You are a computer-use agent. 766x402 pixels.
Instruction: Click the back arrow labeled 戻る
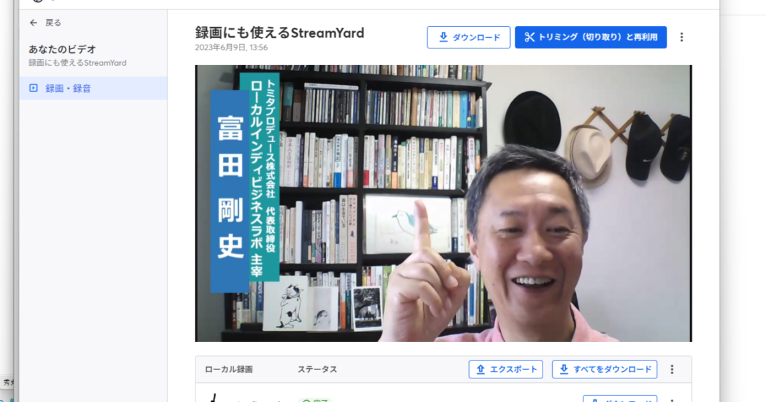pyautogui.click(x=45, y=23)
